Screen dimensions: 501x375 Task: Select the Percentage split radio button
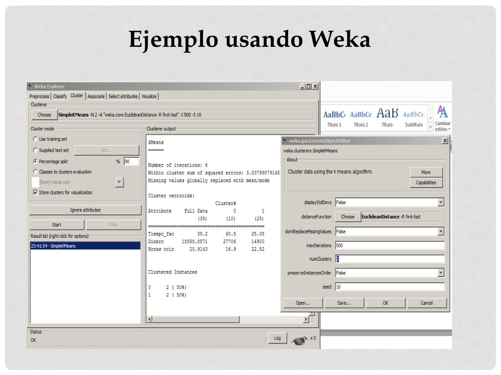click(35, 161)
